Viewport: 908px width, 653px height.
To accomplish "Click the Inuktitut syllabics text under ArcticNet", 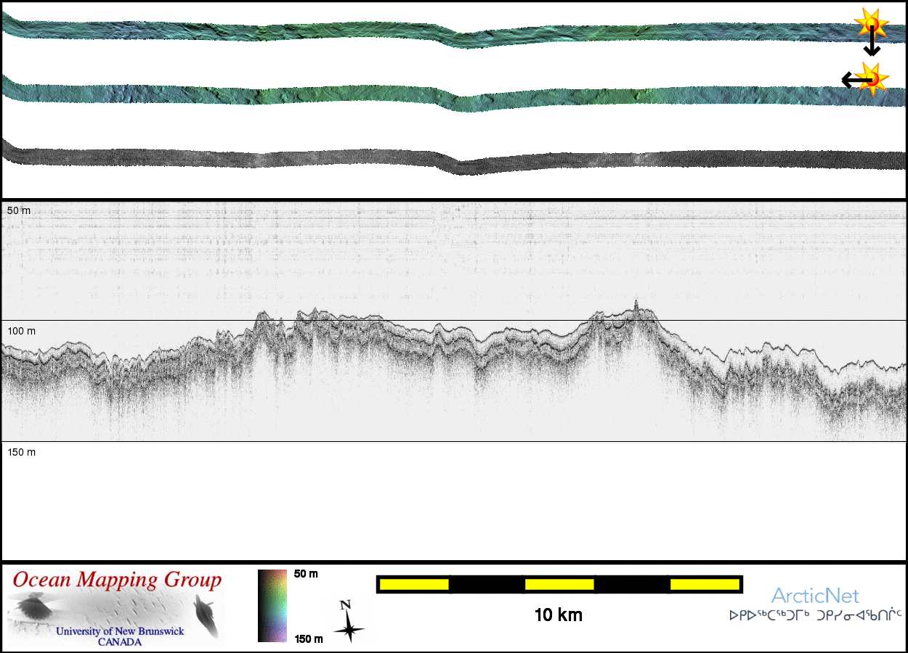I will (x=815, y=616).
